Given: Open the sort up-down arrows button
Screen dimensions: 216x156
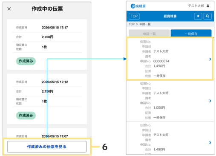Looking at the screenshot, I should (198, 16).
